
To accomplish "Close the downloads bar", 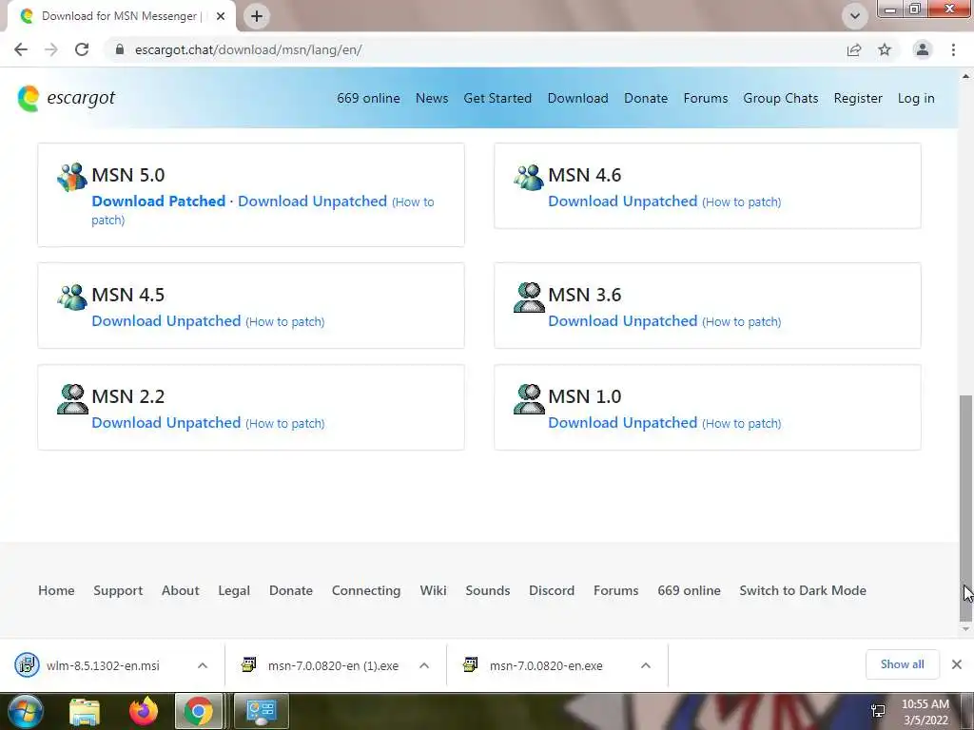I will [x=957, y=664].
